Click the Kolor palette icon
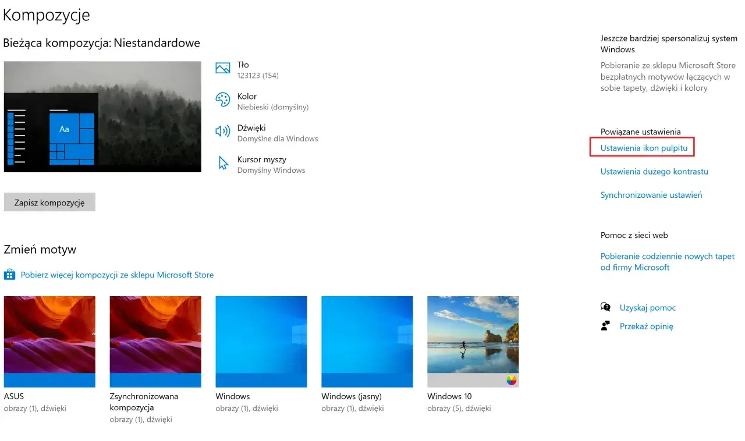745x441 pixels. coord(223,99)
